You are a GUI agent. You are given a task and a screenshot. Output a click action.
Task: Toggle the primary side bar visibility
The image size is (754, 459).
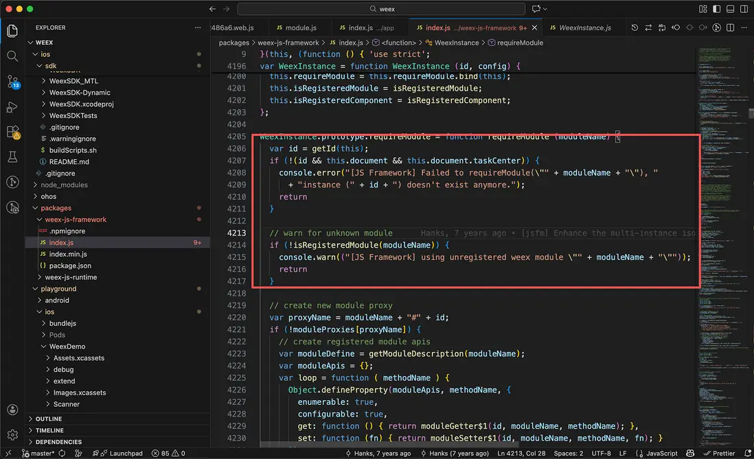pyautogui.click(x=716, y=9)
